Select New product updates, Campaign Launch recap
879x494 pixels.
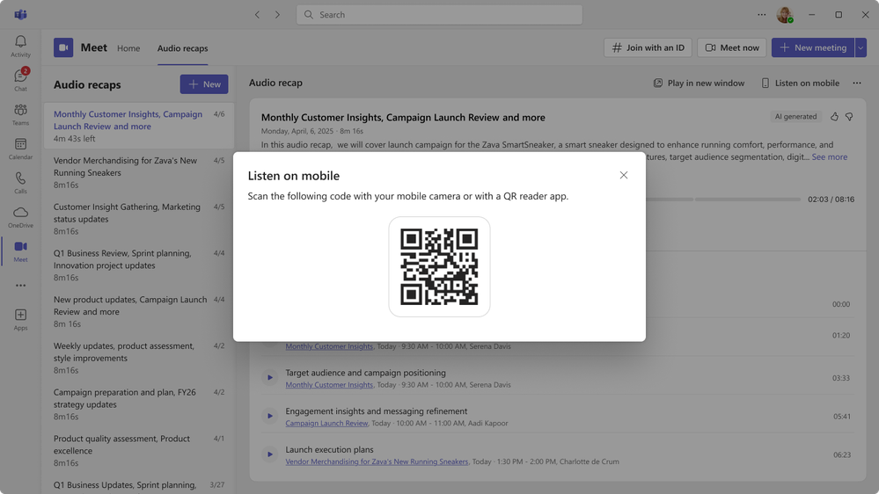pos(139,312)
